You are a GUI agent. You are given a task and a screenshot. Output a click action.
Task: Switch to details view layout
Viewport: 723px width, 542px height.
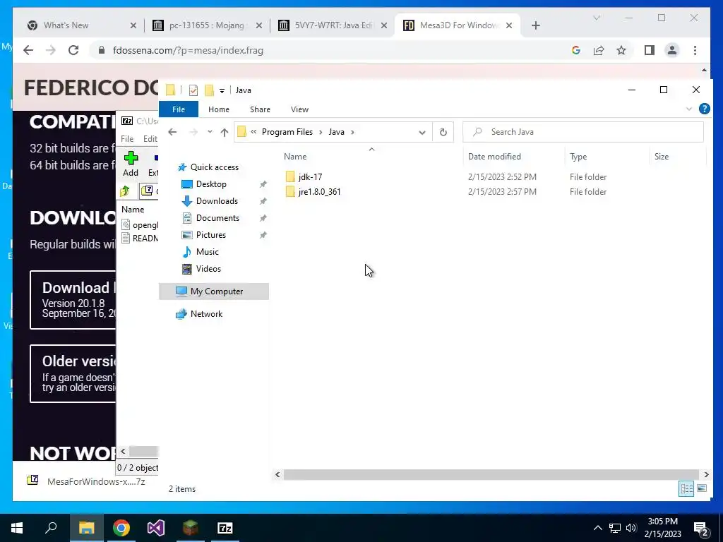pos(686,488)
